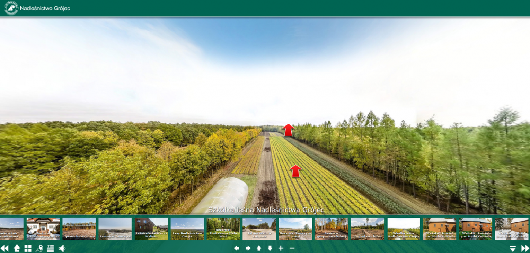Open the thumbnail grid view icon
Image resolution: width=530 pixels, height=253 pixels.
tap(28, 248)
